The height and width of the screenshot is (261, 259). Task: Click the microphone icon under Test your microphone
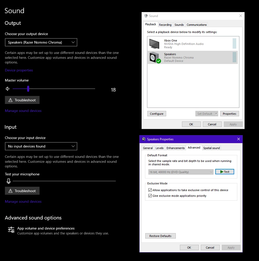[9, 181]
